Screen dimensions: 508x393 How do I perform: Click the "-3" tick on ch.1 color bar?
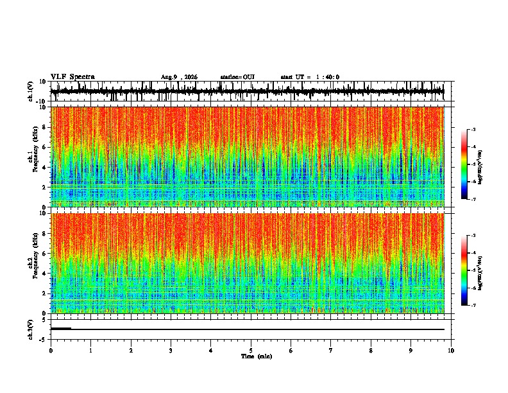point(473,129)
